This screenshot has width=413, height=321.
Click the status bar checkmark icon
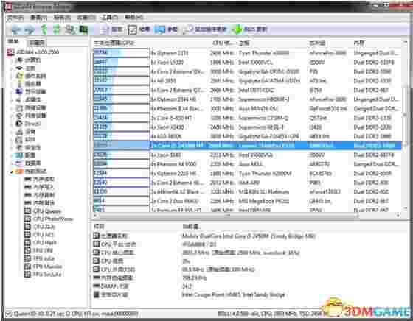(9, 314)
